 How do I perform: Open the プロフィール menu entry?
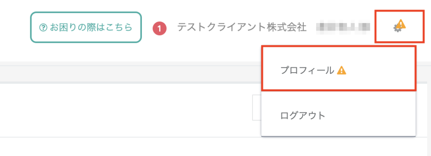[x=339, y=68]
